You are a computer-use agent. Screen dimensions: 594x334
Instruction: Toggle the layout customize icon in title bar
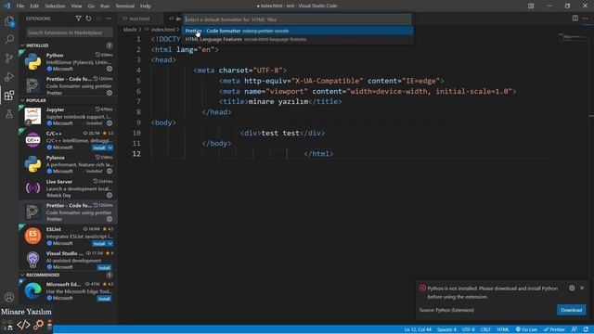point(531,6)
